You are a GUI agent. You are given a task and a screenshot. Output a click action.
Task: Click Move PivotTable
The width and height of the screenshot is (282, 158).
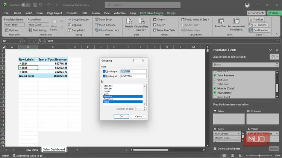164,30
